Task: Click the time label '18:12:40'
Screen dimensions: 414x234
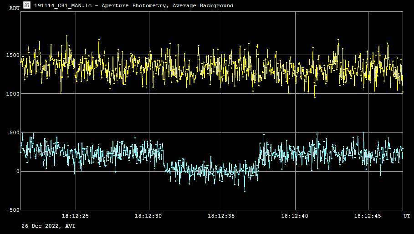Action: click(295, 216)
